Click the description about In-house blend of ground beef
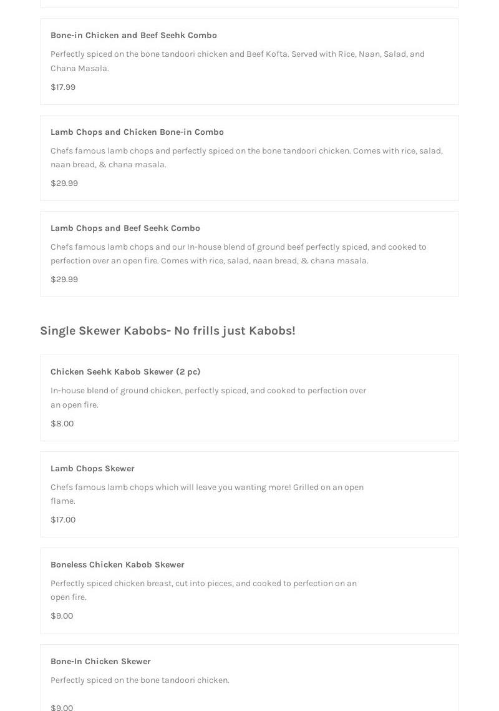The image size is (499, 711). (238, 253)
